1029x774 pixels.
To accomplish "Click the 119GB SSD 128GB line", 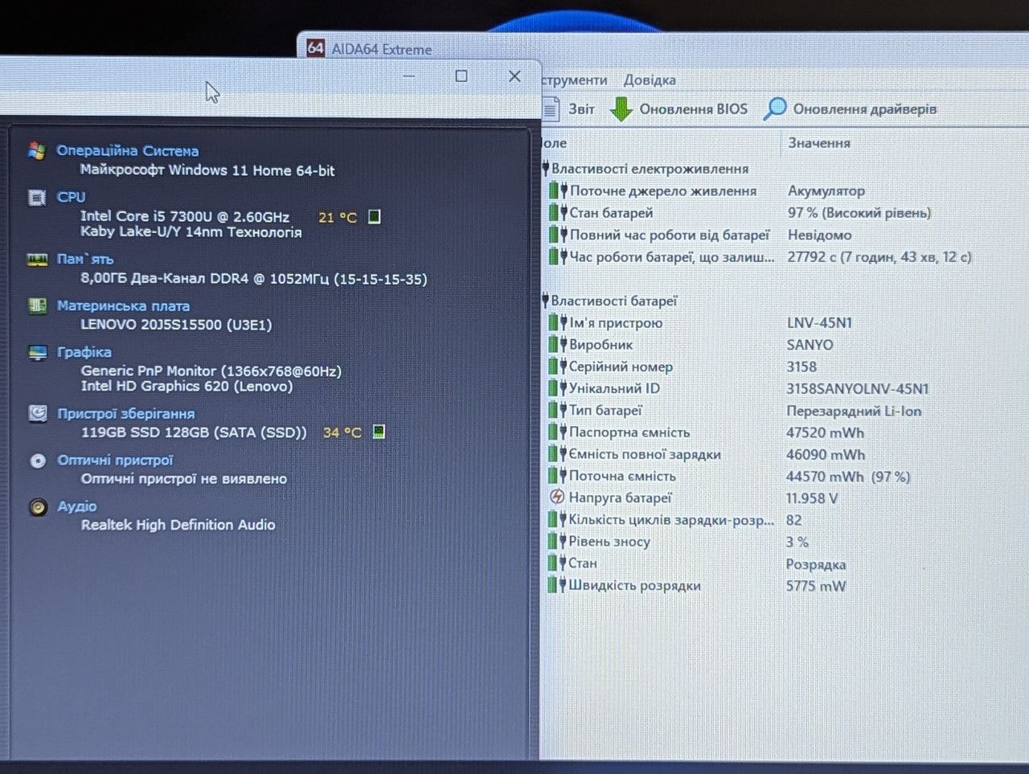I will tap(194, 432).
